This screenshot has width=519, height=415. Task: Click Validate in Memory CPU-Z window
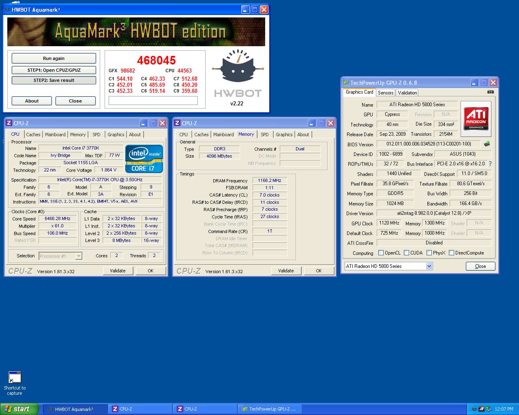[286, 271]
